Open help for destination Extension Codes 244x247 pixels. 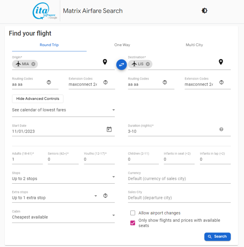[221, 82]
